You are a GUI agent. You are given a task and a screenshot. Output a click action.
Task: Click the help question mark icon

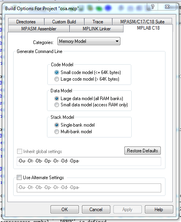[x=153, y=7]
